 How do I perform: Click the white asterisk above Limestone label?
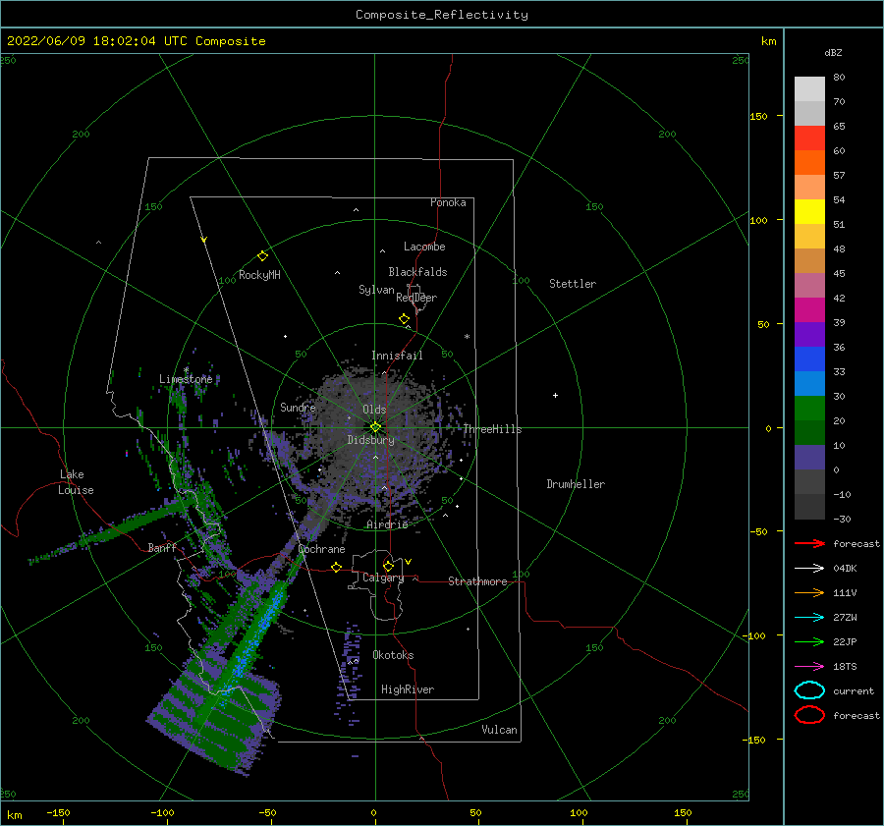click(186, 370)
